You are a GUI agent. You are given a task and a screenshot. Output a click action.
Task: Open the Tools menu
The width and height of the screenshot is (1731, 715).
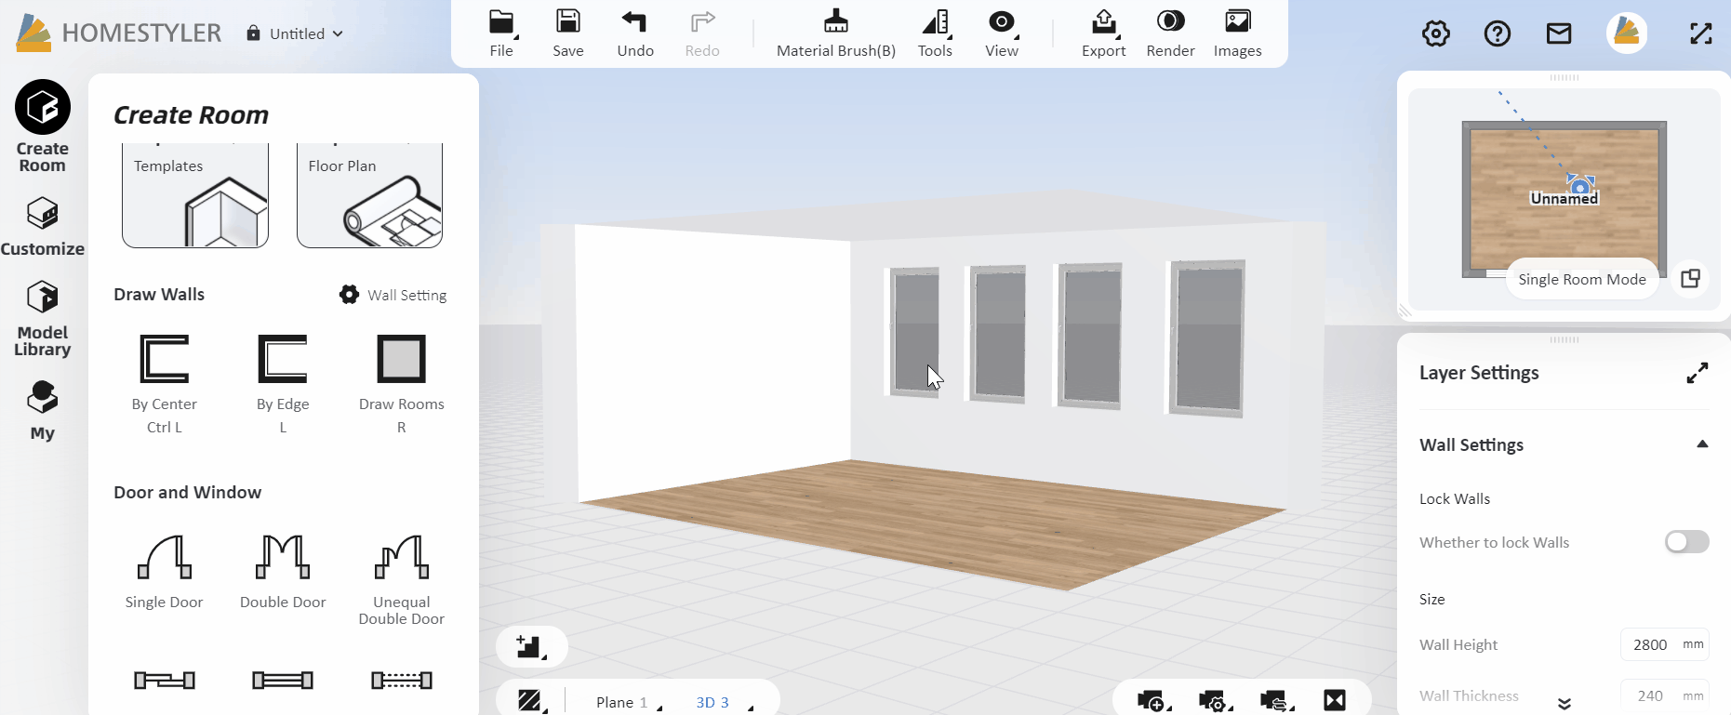tap(935, 33)
